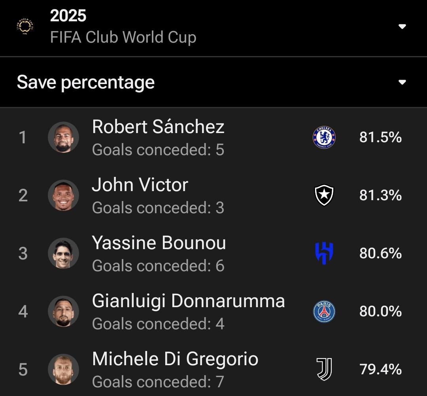The height and width of the screenshot is (396, 427).
Task: Click the FIFA Club World Cup title
Action: (x=123, y=38)
